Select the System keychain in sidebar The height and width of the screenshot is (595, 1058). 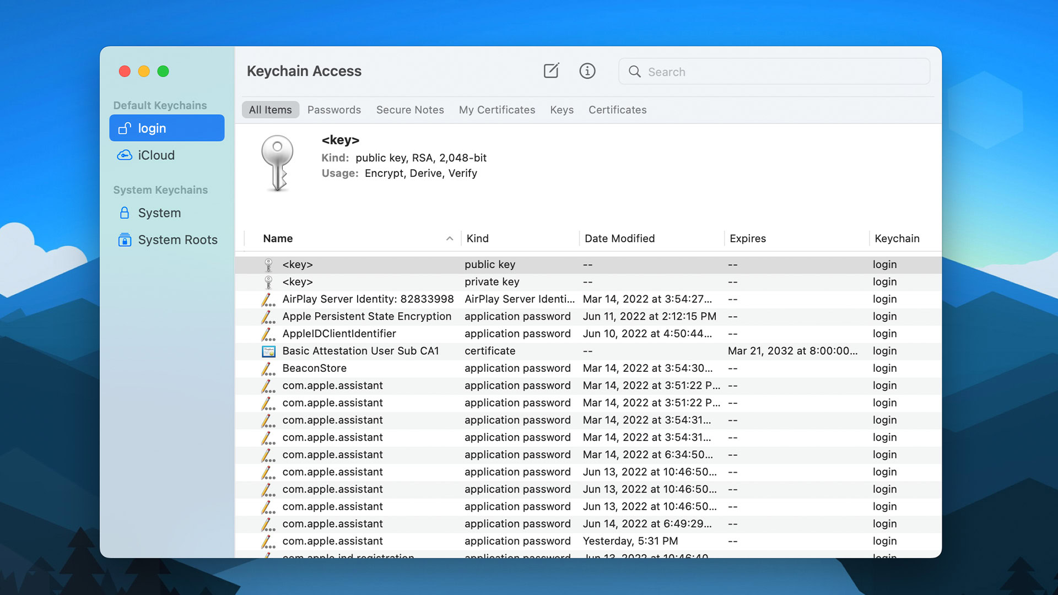coord(160,212)
